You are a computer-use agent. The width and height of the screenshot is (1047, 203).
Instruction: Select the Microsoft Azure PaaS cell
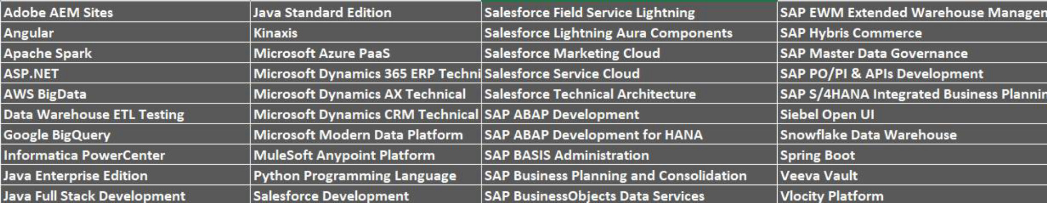tap(366, 53)
